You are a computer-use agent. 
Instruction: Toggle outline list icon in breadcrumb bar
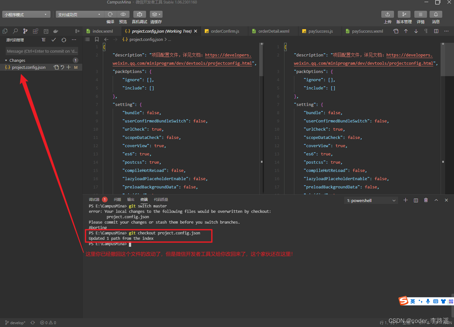coord(87,39)
